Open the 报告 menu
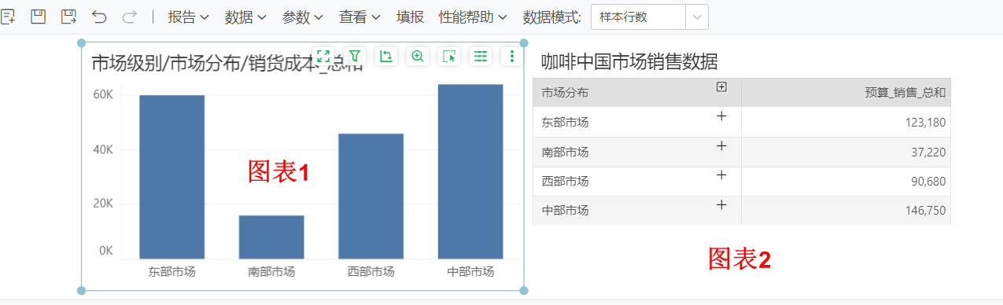This screenshot has width=1003, height=305. (188, 17)
